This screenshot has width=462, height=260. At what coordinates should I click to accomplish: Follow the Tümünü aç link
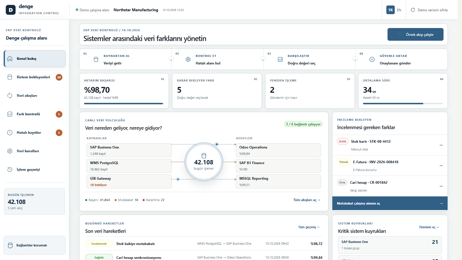point(429,227)
